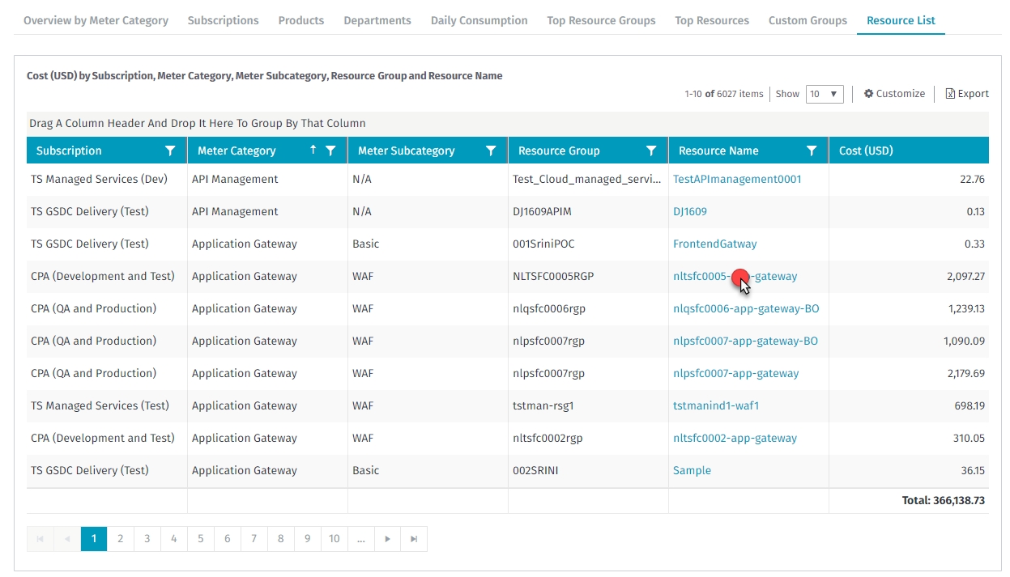Select the Custom Groups tab
The height and width of the screenshot is (577, 1010).
pyautogui.click(x=808, y=21)
